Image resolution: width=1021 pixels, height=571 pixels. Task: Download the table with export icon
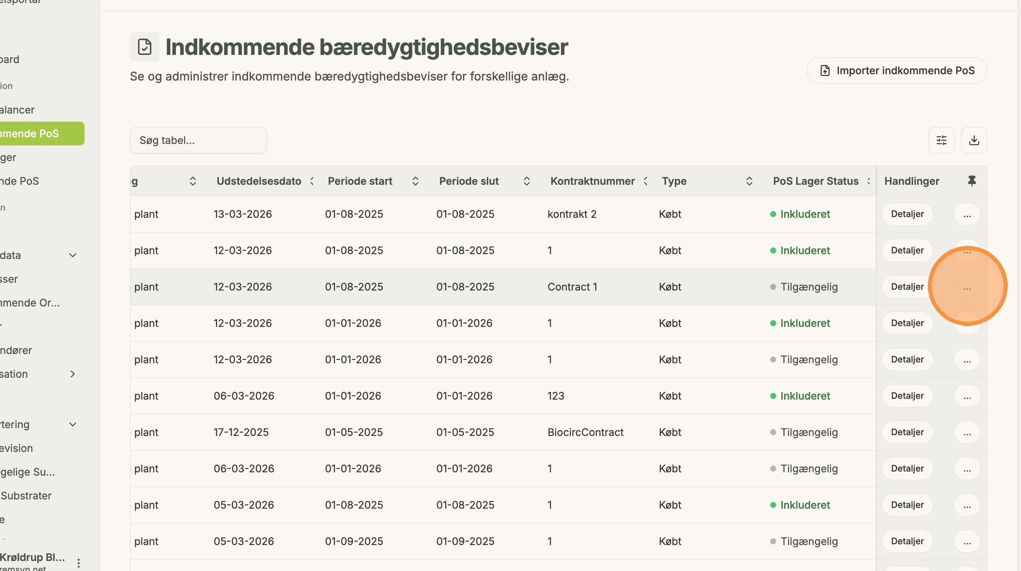974,140
